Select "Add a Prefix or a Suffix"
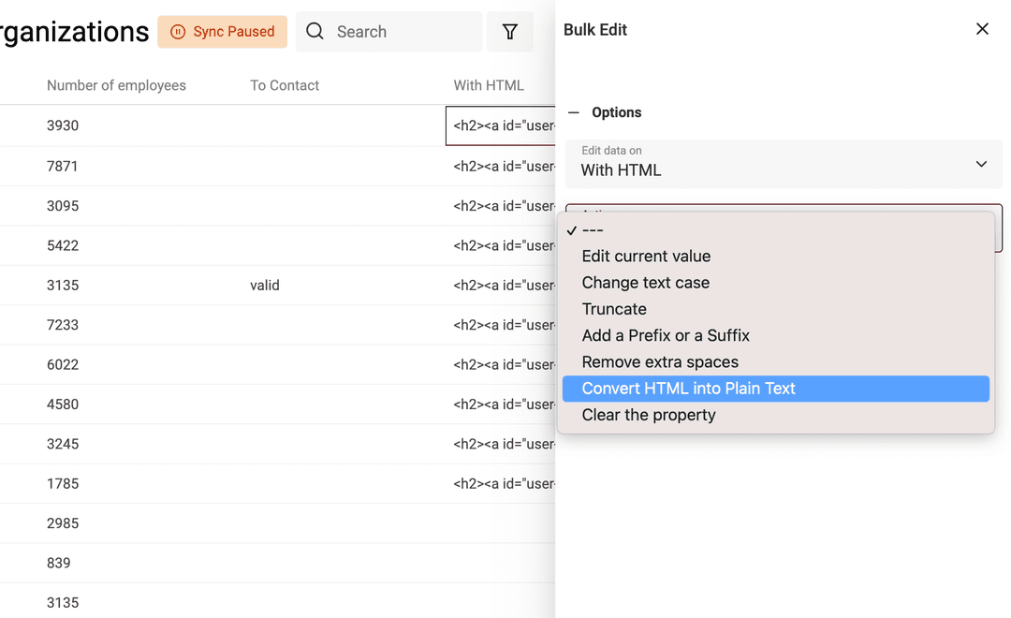Screen dimensions: 1011x618 pos(667,334)
